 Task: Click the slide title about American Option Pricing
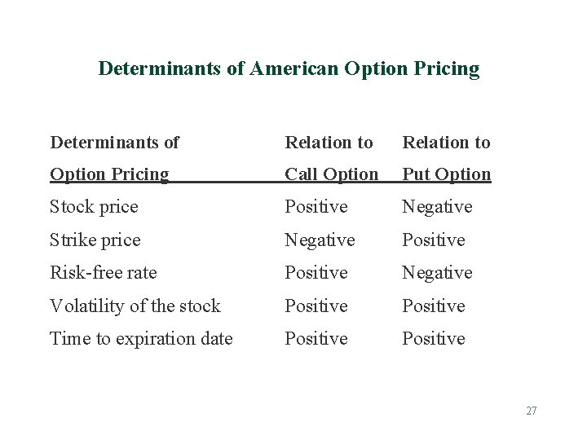coord(289,69)
